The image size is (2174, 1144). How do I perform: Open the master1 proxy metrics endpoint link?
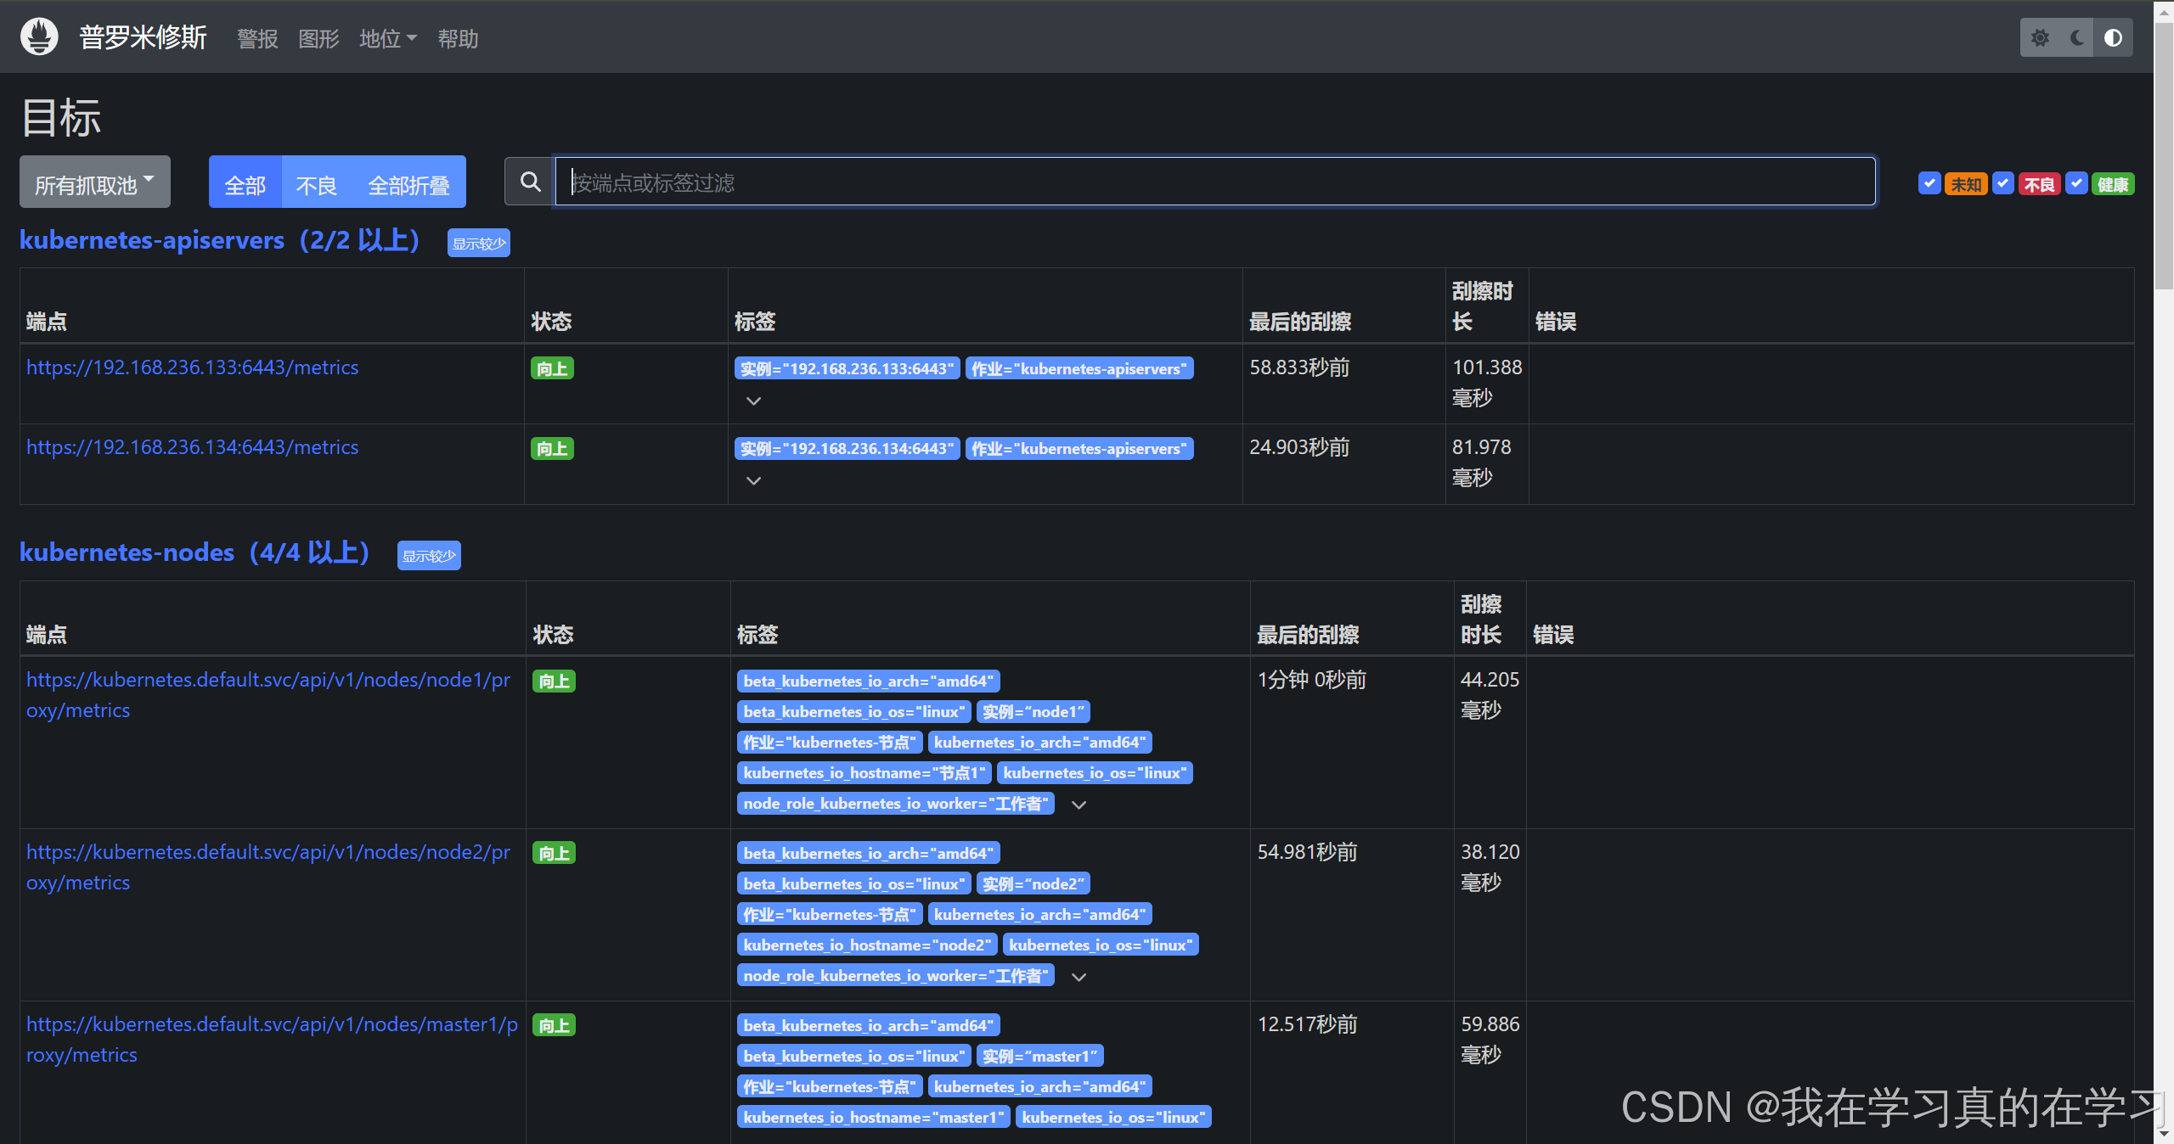tap(272, 1040)
